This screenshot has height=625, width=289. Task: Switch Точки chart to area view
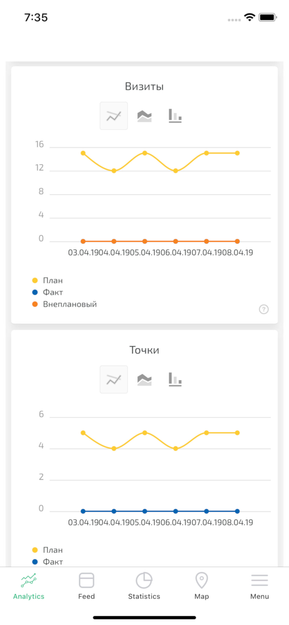tap(144, 379)
